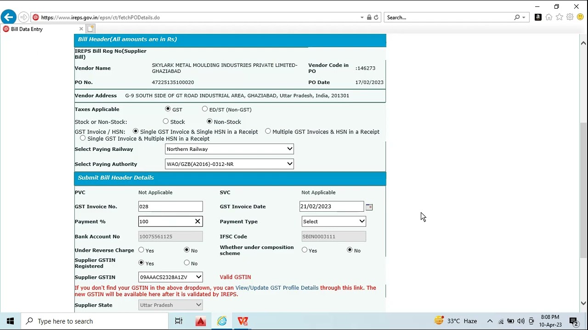Open the Amazon toolbar icon
Screen dimensions: 588x330
coord(538,17)
